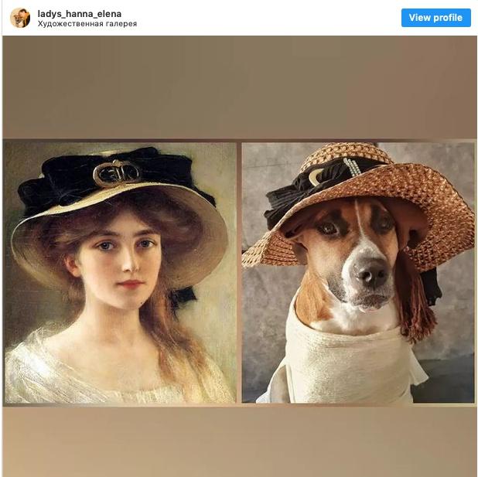This screenshot has width=478, height=477.
Task: Open the ladys_hanna_elena username link
Action: coord(79,14)
